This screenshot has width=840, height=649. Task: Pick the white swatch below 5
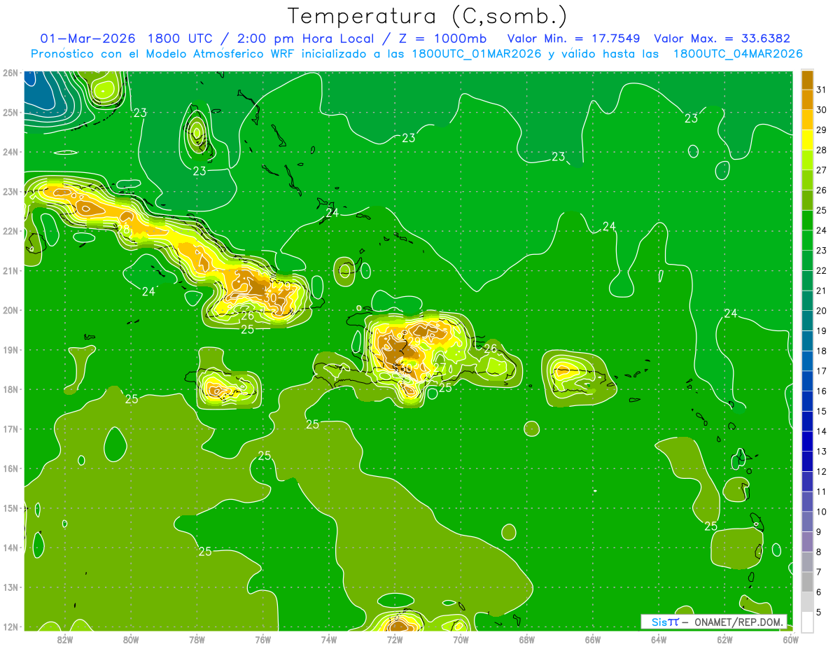pos(807,622)
